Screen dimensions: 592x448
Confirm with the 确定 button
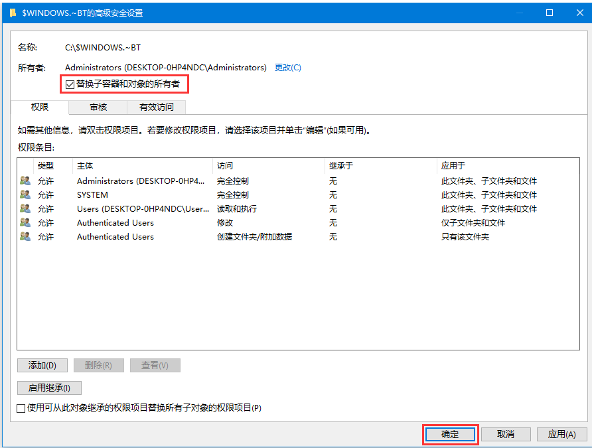point(450,434)
